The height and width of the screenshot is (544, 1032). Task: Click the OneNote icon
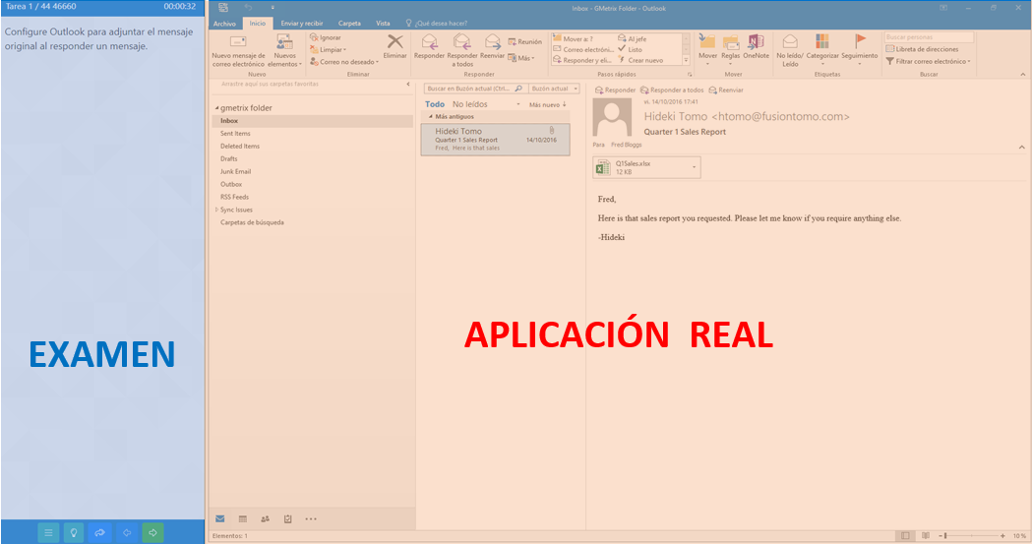(x=756, y=46)
